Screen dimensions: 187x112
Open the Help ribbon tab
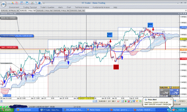pos(115,7)
